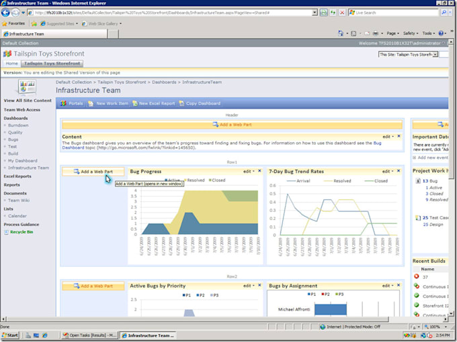This screenshot has width=457, height=342.
Task: Click the horizontal scrollbar at page bottom
Action: point(198,319)
